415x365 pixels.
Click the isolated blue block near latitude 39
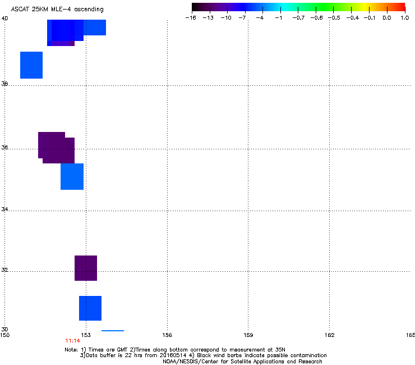tap(31, 65)
